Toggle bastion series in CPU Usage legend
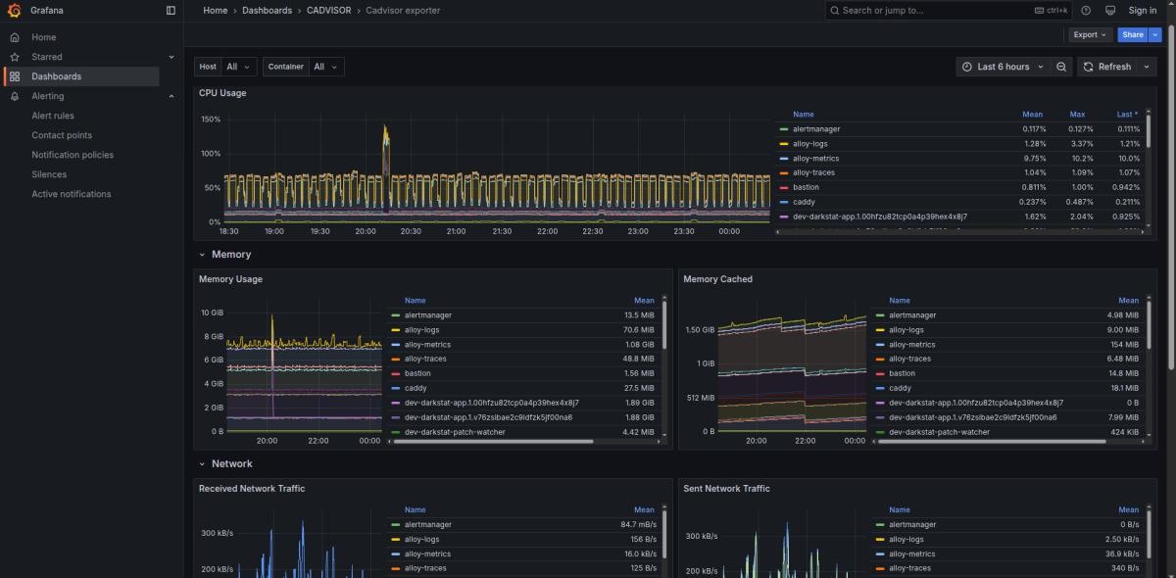The image size is (1176, 578). point(806,187)
